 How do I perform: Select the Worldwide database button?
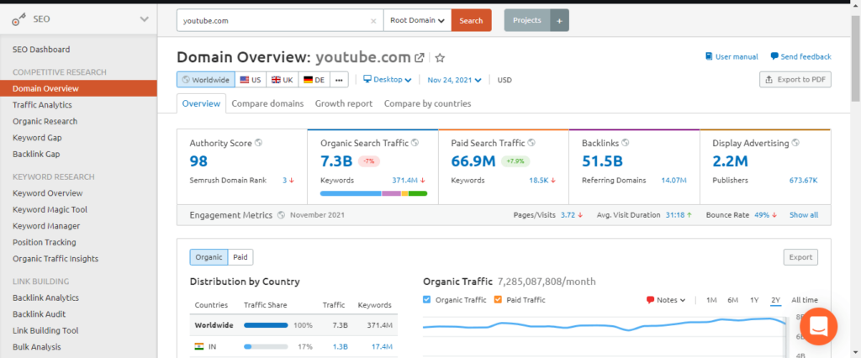click(206, 80)
